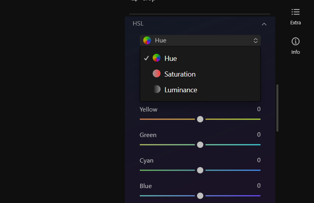Open the Hue mode dropdown
Screen dimensions: 314x203
point(200,40)
